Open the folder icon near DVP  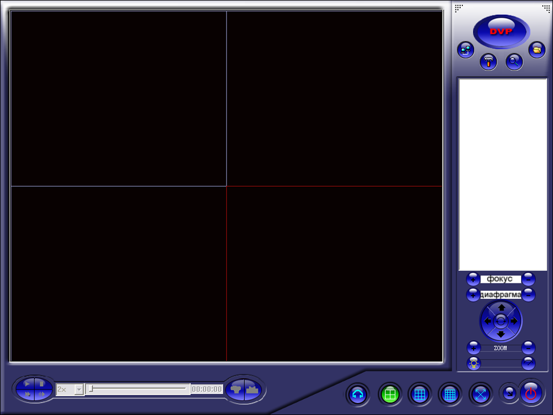click(x=537, y=50)
